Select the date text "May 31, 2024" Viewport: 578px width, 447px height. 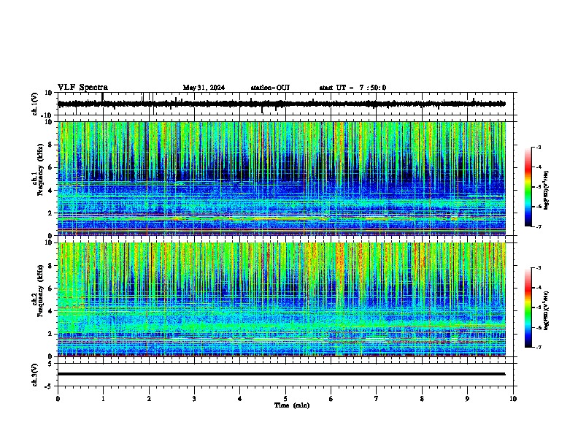(x=204, y=88)
